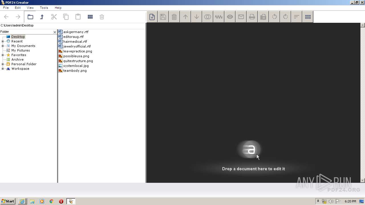Click the Fax icon
This screenshot has width=365, height=205.
tap(263, 17)
